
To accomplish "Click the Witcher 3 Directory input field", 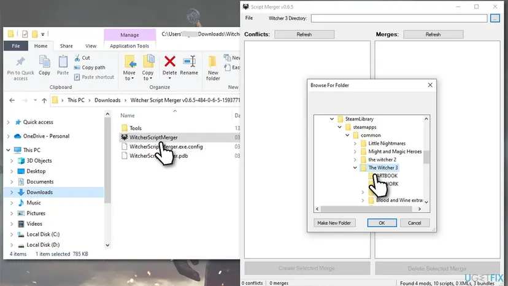I will pyautogui.click(x=399, y=18).
